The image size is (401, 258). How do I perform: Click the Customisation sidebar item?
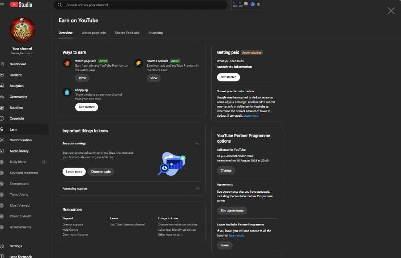coord(21,140)
